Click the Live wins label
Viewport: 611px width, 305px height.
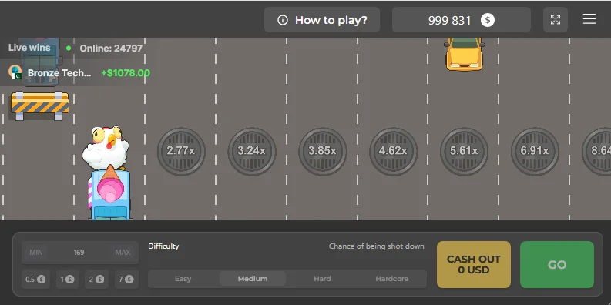29,48
